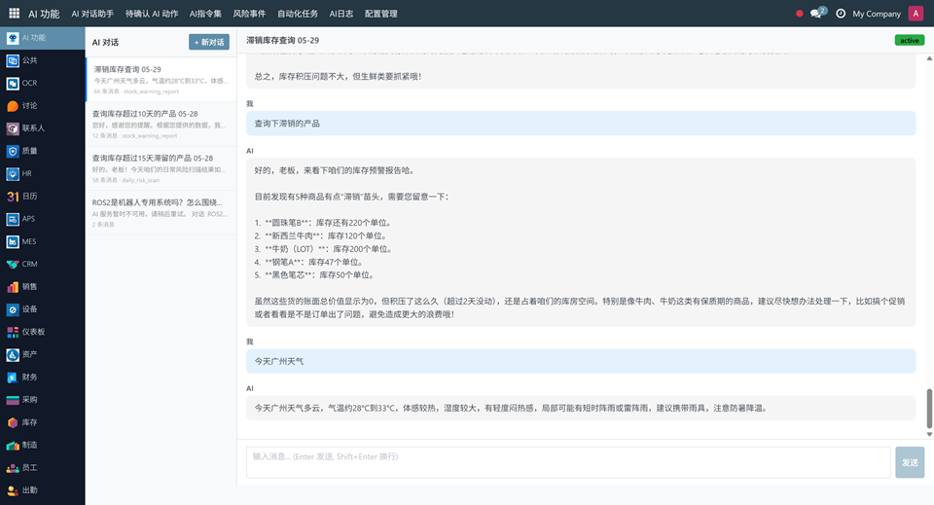This screenshot has height=505, width=934.
Task: Click the scrollbar down arrow in chat
Action: pos(929,434)
